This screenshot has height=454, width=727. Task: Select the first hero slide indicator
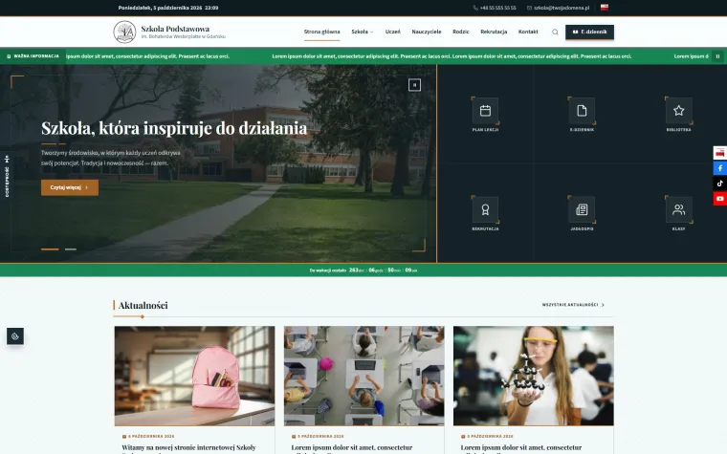[x=50, y=249]
